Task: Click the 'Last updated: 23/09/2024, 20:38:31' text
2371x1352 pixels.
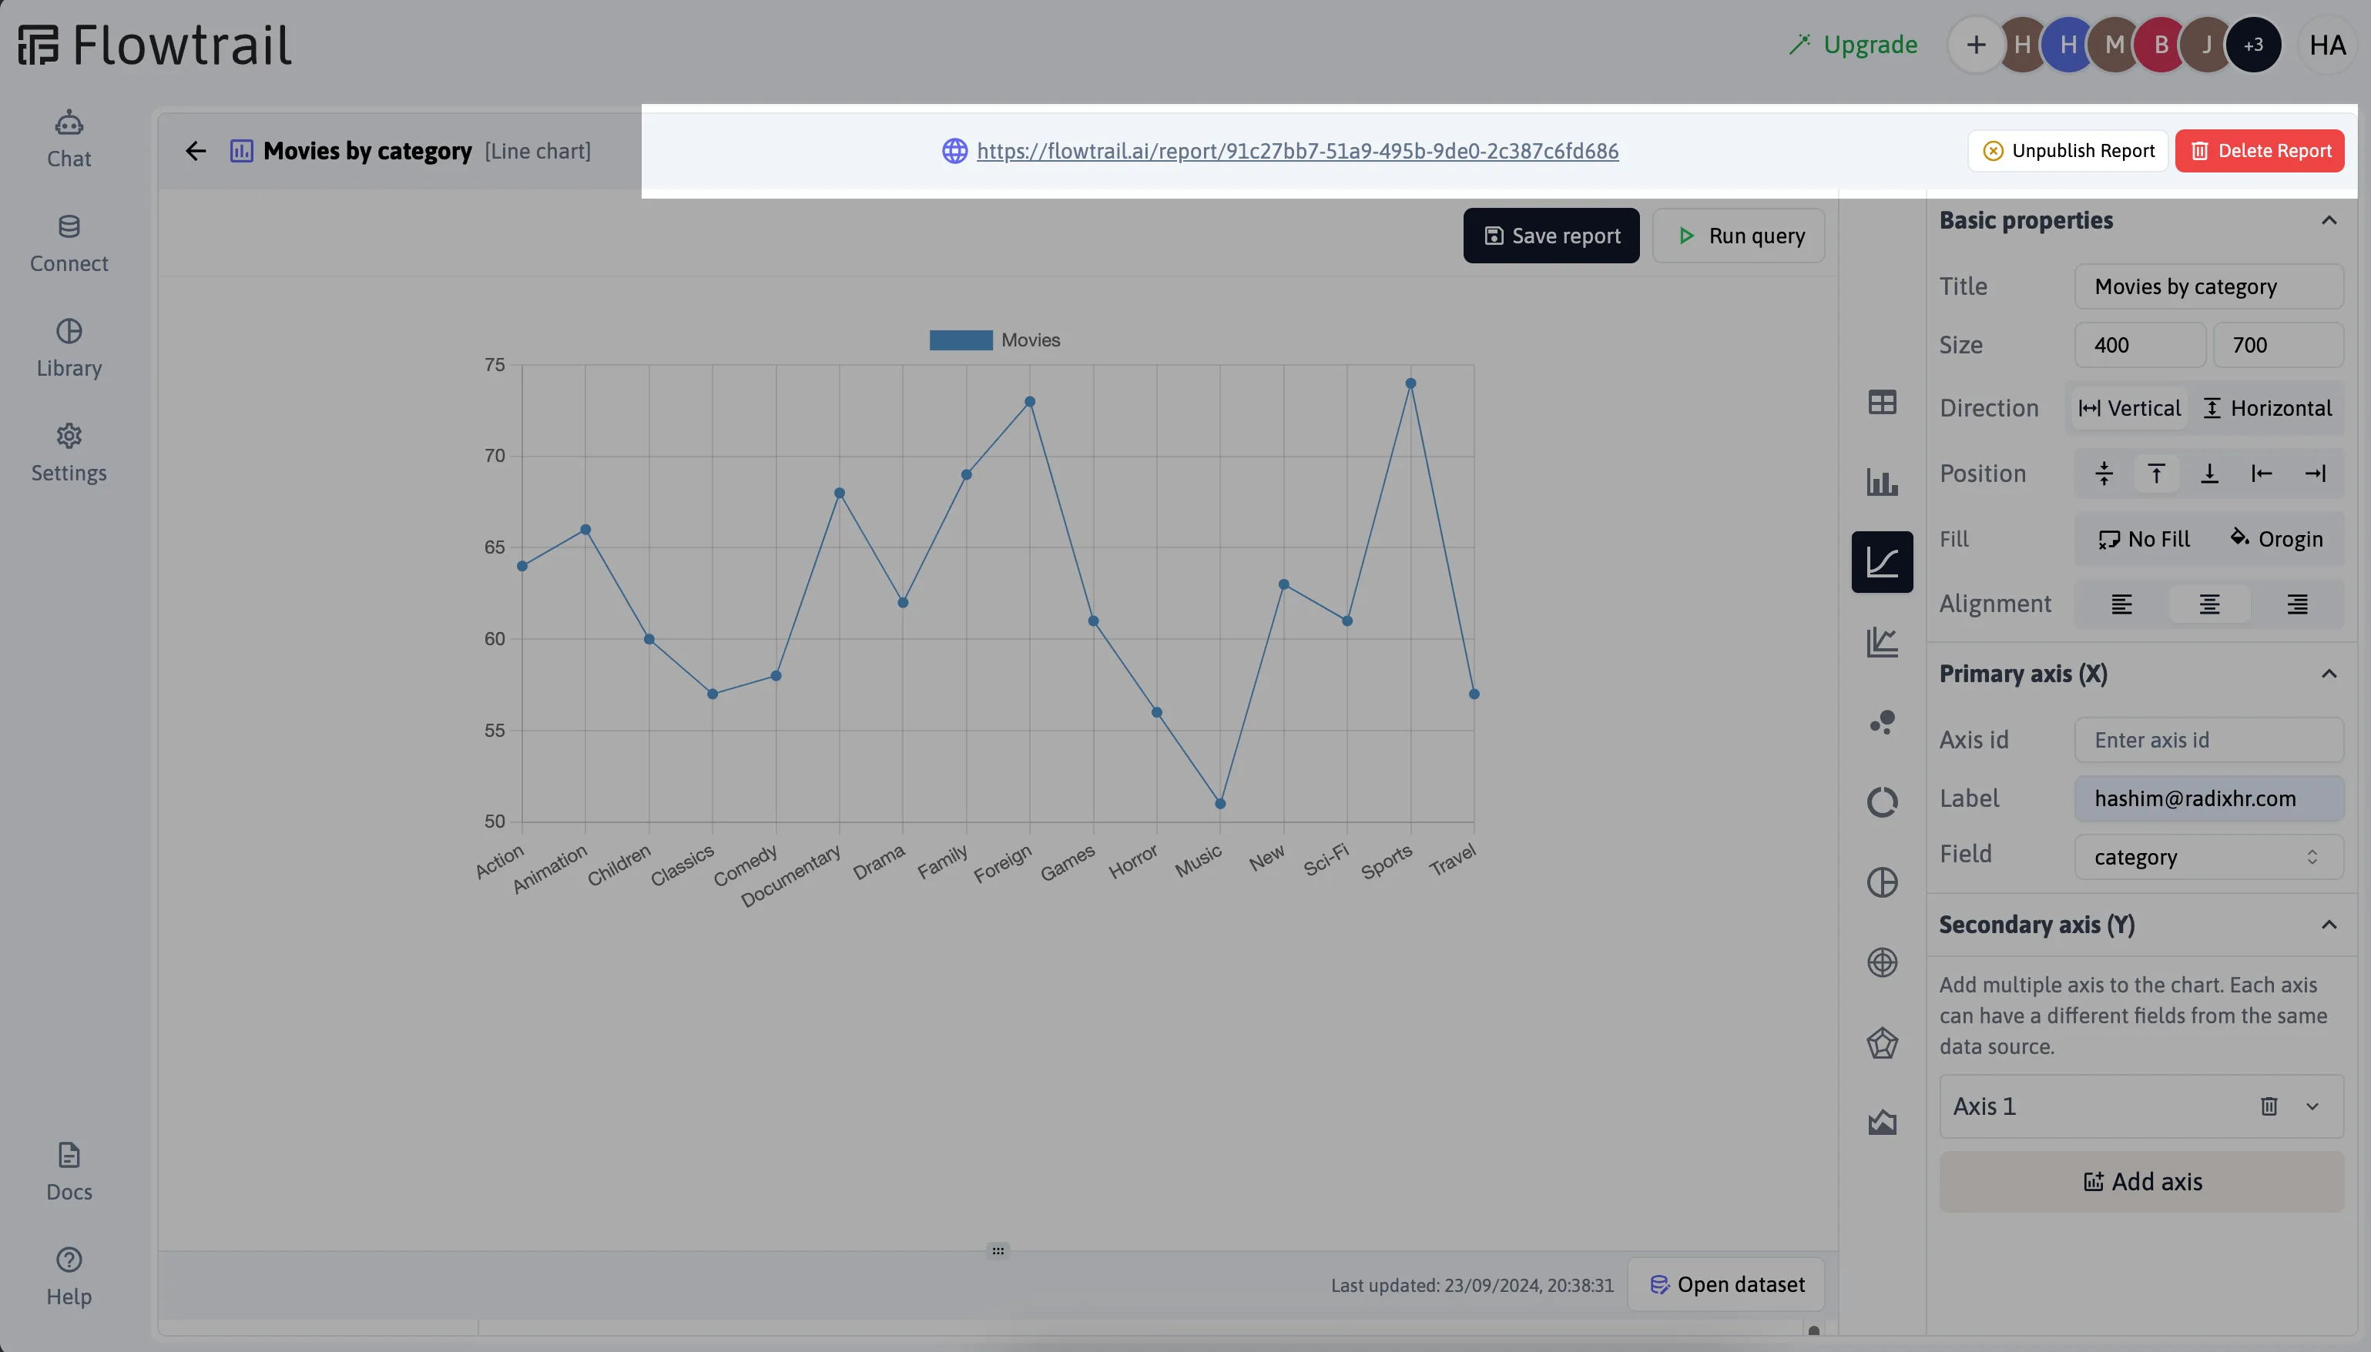Action: point(1471,1285)
